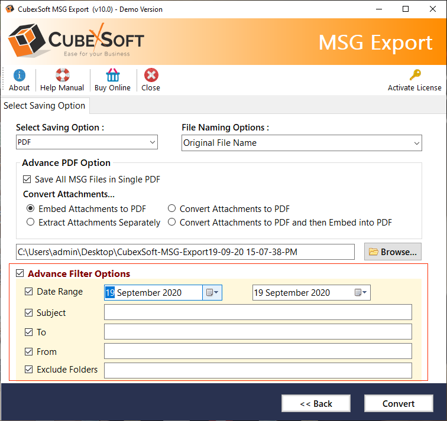Click the Browse... button
This screenshot has height=421, width=447.
tap(393, 252)
